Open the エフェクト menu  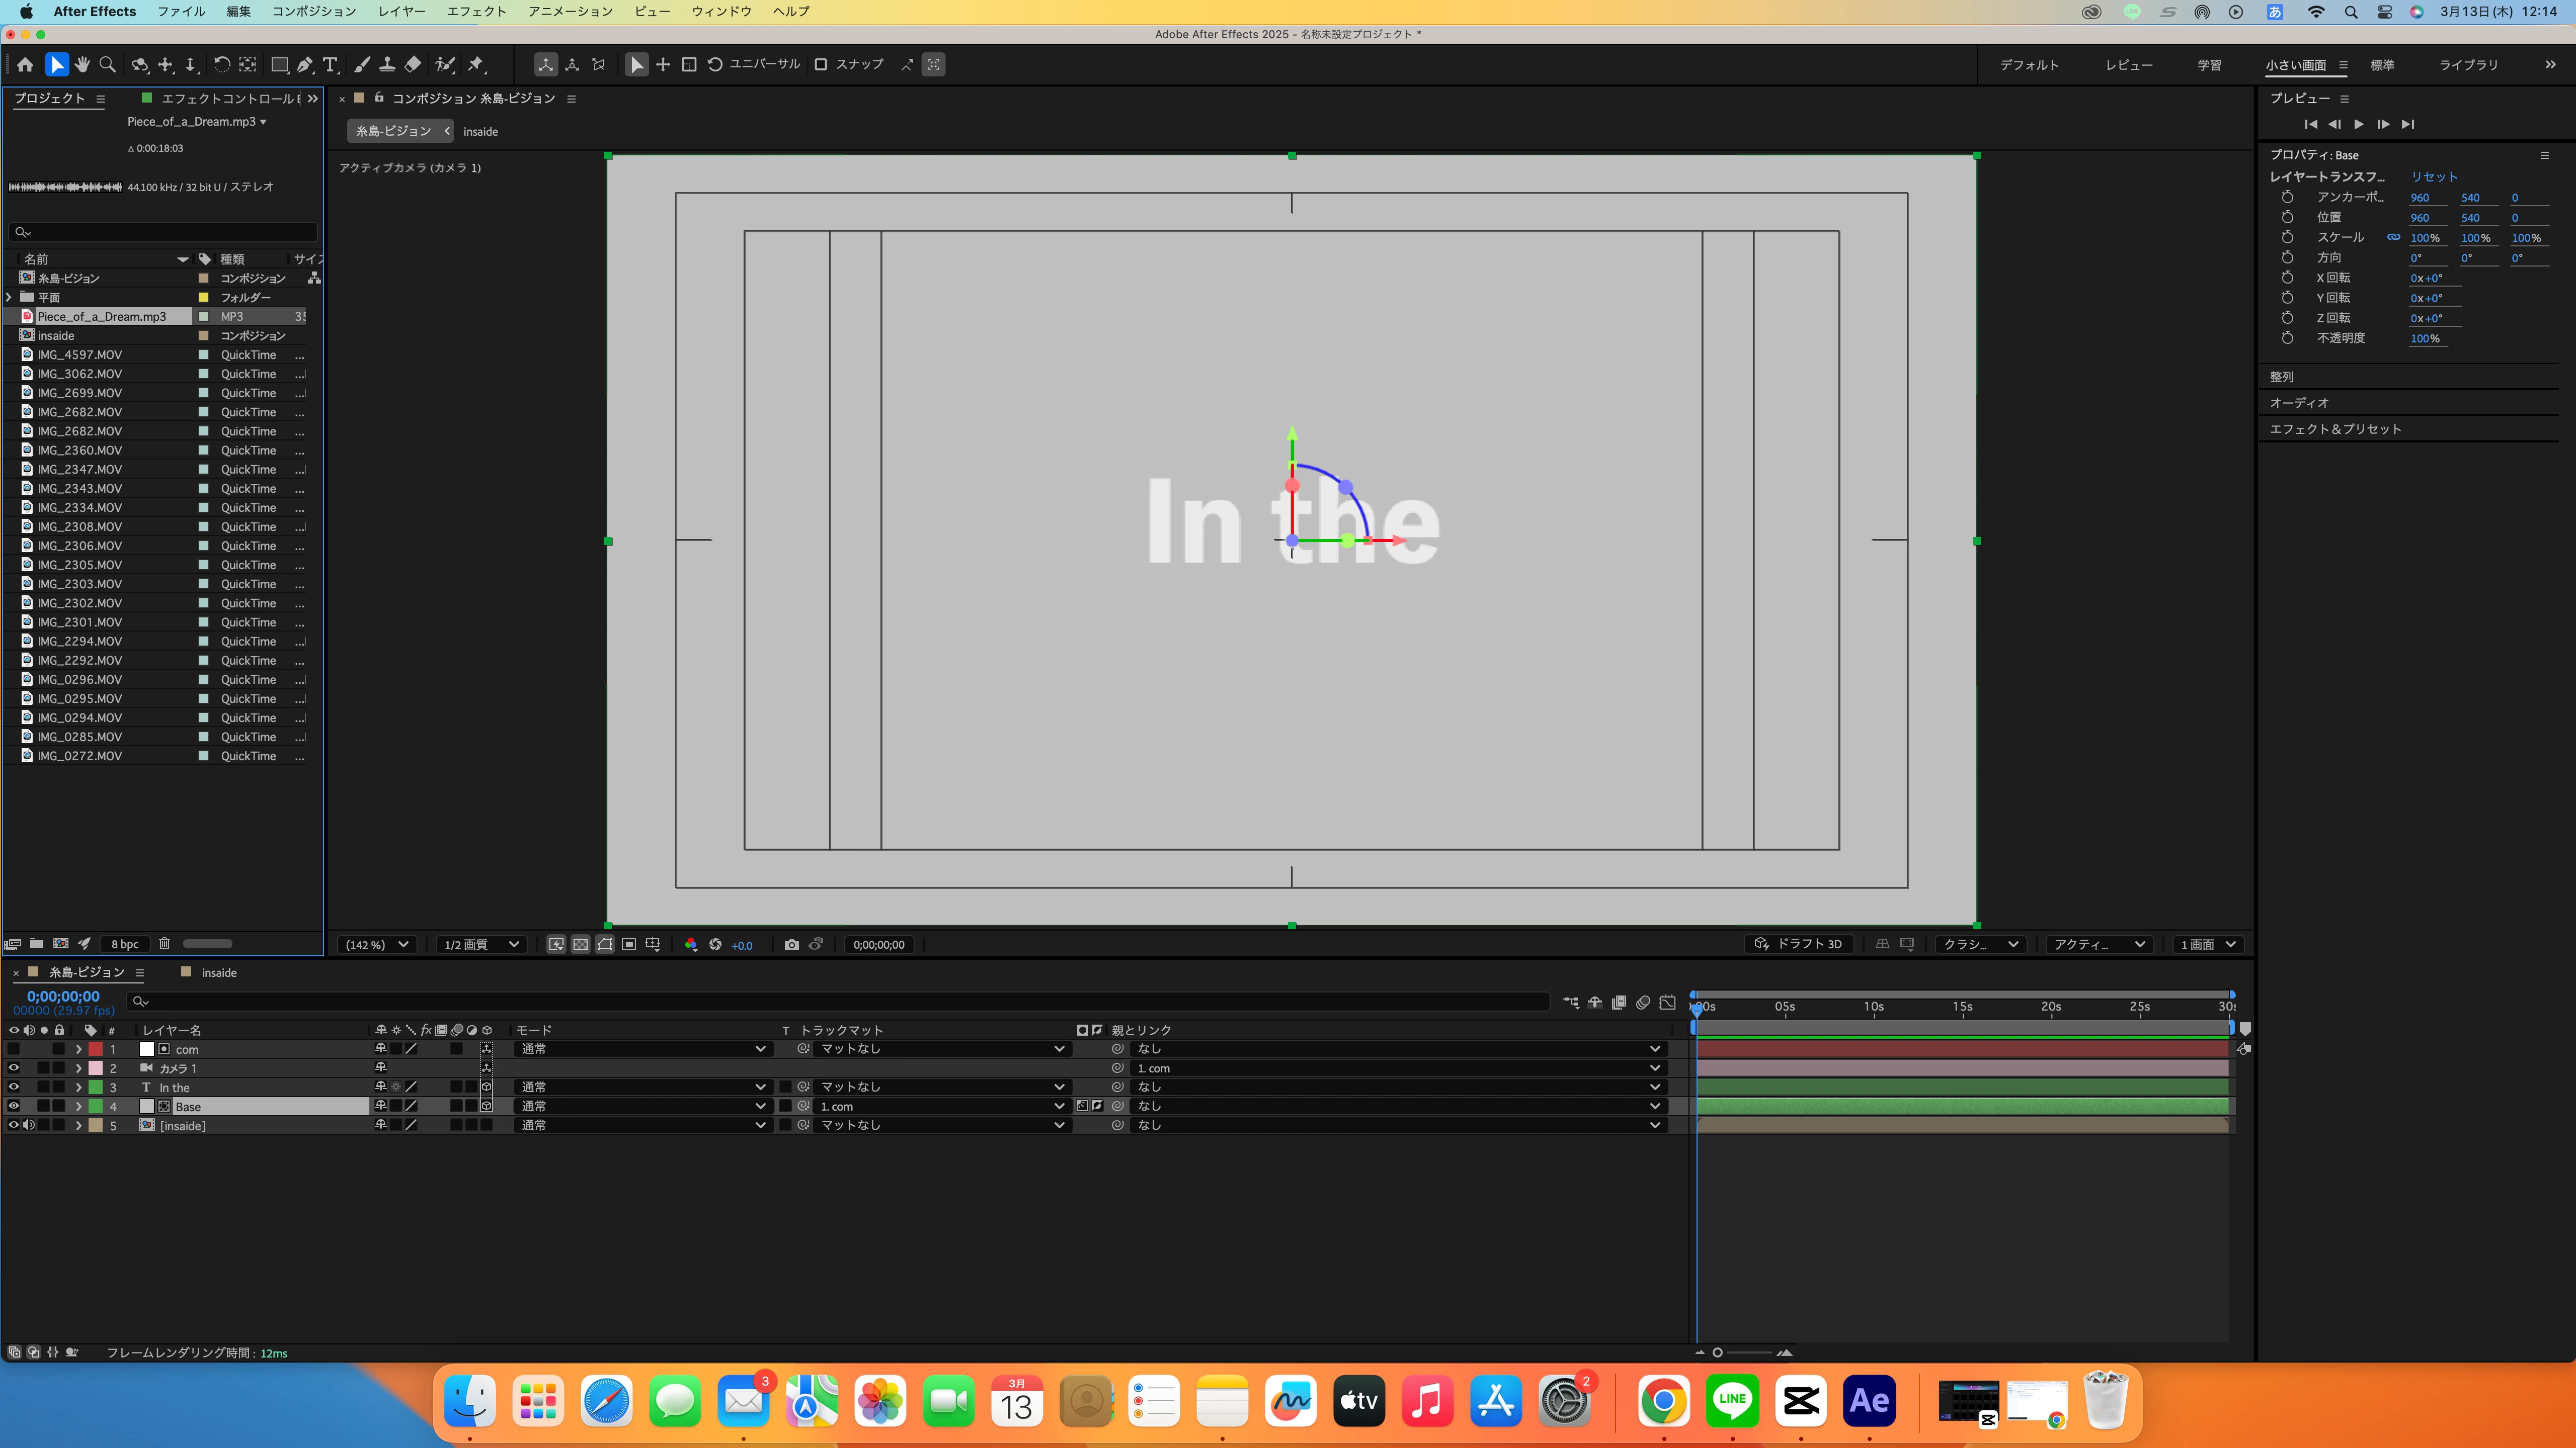point(476,11)
